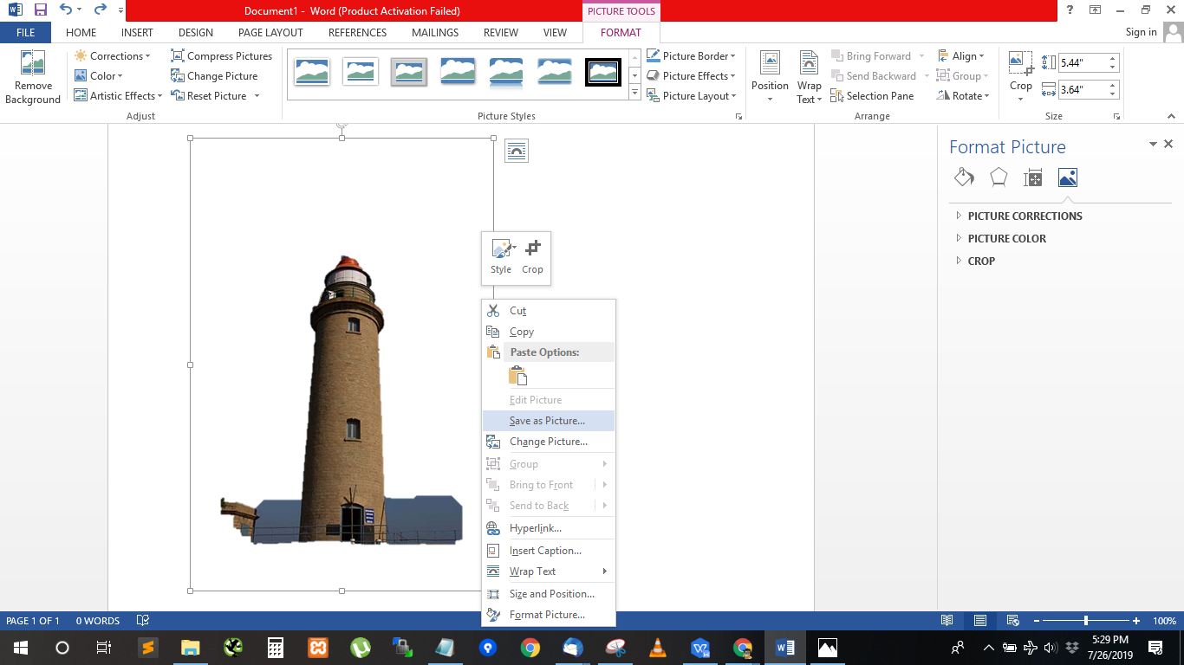The image size is (1184, 665).
Task: Open the Artistic Effects dropdown
Action: tap(119, 96)
